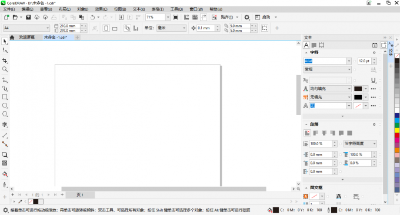Viewport: 400px width, 215px height.
Task: Click the home icon beside 欢迎屏幕
Action: click(x=12, y=37)
